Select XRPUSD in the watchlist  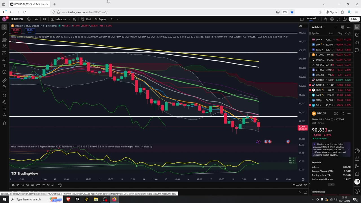[x=331, y=65]
